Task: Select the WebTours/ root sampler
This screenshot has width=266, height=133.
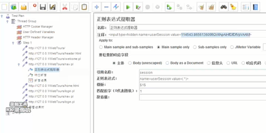Action: click(47, 48)
